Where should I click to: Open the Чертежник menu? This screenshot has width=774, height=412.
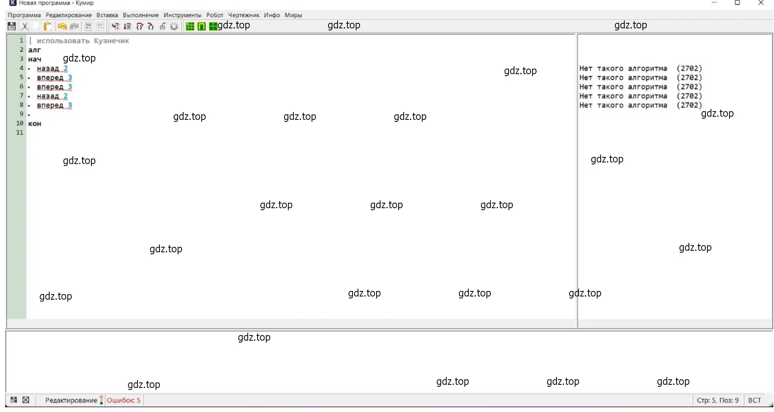[243, 15]
